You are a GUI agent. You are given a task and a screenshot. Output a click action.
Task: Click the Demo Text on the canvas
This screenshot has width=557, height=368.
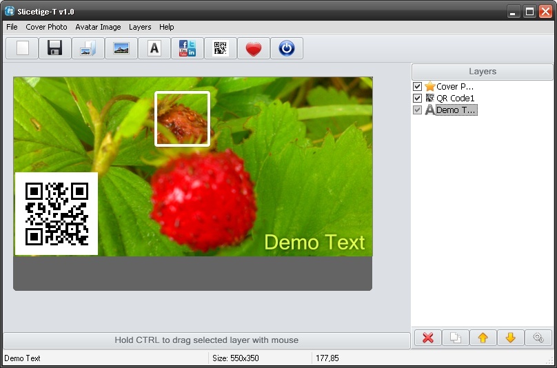point(314,243)
